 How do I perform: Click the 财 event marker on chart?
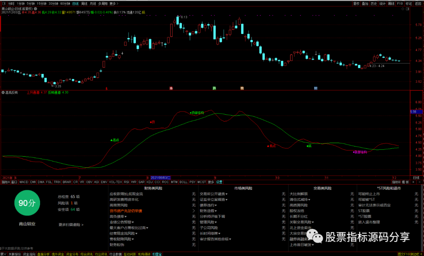[315, 88]
